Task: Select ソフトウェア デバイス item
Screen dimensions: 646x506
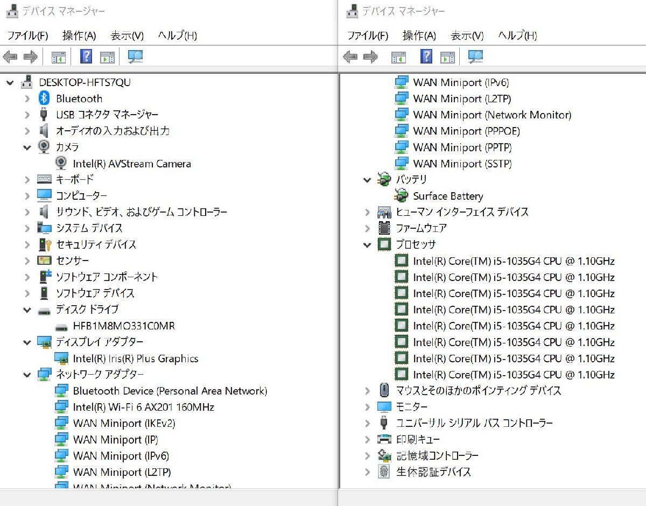Action: point(95,293)
